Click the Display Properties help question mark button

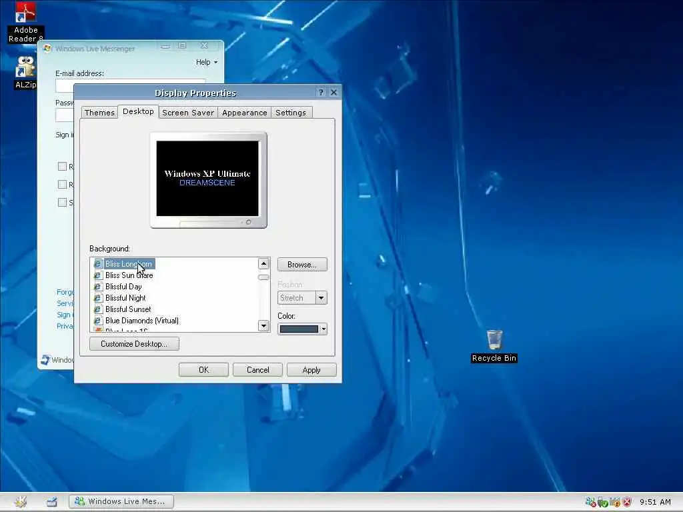click(x=321, y=92)
